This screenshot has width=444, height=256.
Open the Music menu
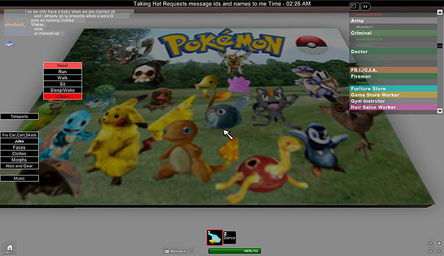coord(19,178)
